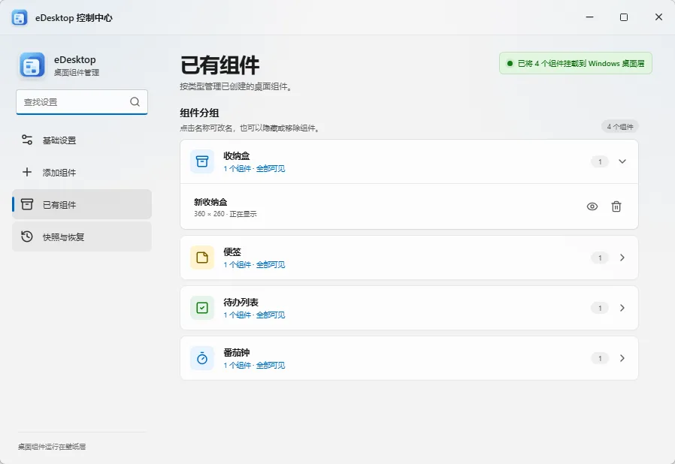Click the 1 个组件 · 全部可见 text under 番茄钟
The image size is (675, 464).
tap(254, 365)
